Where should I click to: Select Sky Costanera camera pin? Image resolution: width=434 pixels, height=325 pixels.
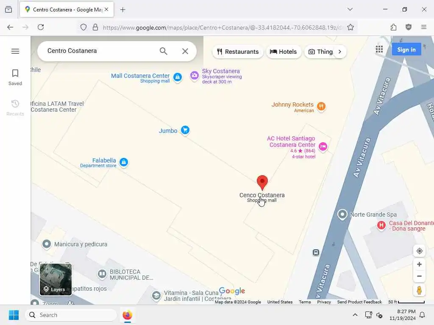pos(194,75)
